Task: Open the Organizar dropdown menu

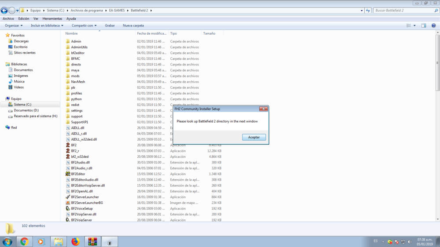Action: pyautogui.click(x=14, y=25)
